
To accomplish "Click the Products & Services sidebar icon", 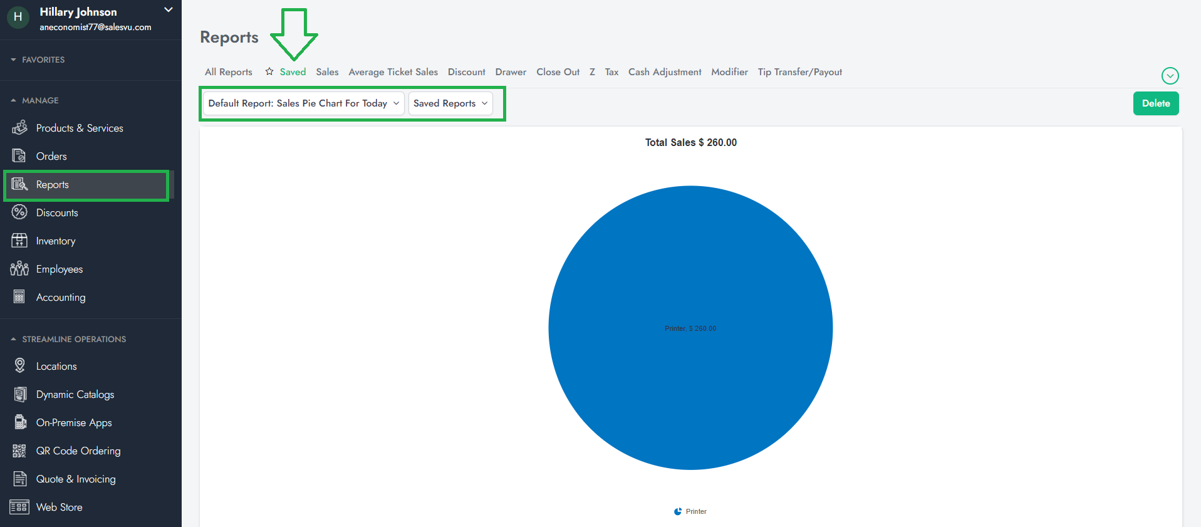I will tap(19, 128).
